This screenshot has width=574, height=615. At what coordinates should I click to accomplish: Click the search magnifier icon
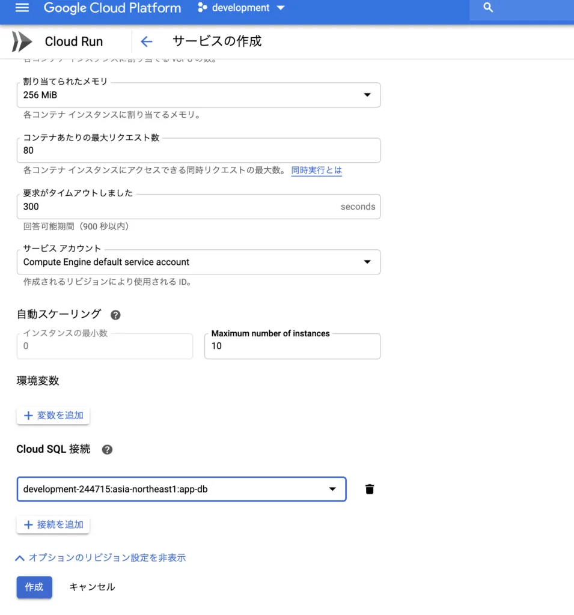point(488,7)
